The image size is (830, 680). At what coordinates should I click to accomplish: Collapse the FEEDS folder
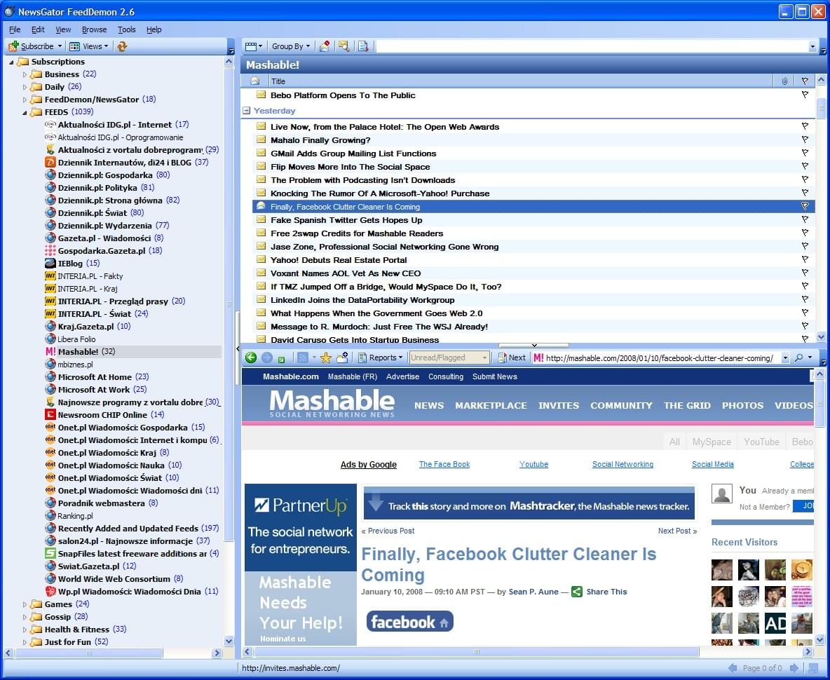(25, 112)
